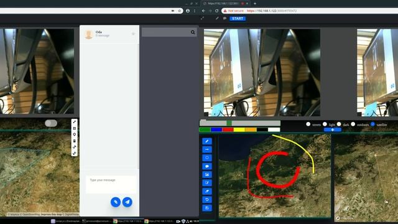Screen dimensions: 398x224
Task: Click the grid icon in left map toolbar
Action: point(75,128)
